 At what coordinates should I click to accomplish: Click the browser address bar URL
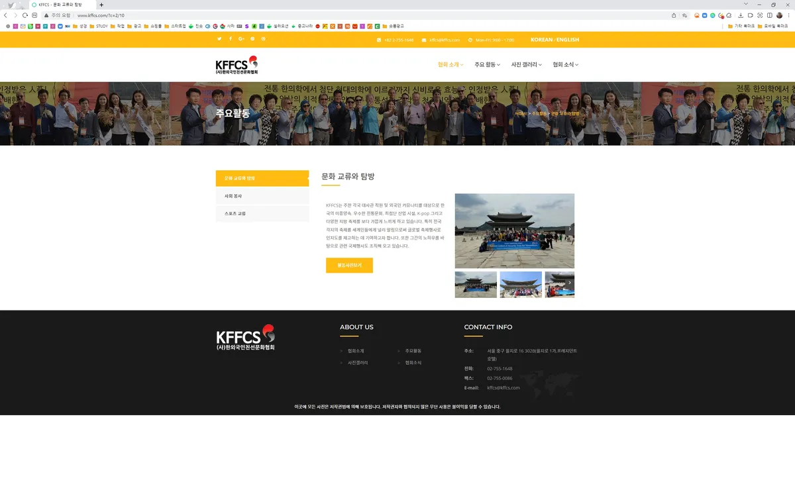tap(101, 15)
